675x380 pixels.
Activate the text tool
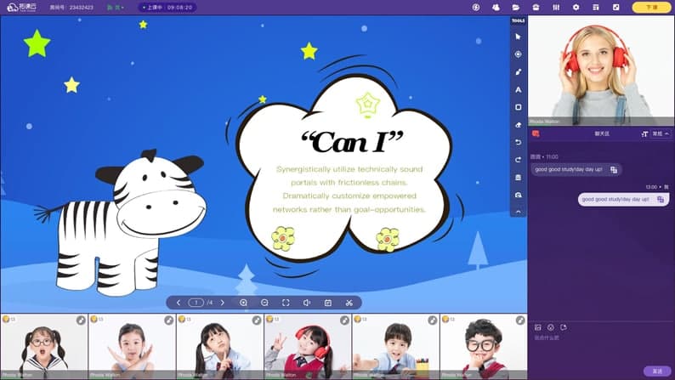point(518,89)
